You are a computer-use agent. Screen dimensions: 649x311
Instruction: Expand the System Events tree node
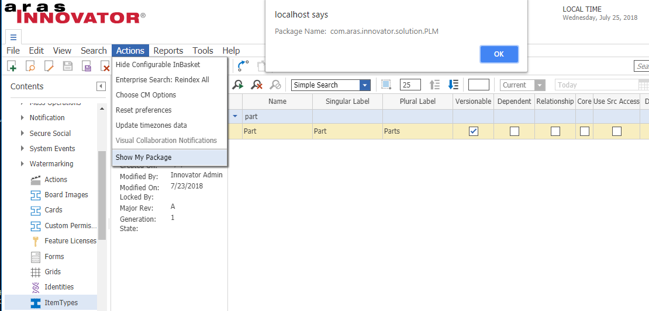(22, 149)
